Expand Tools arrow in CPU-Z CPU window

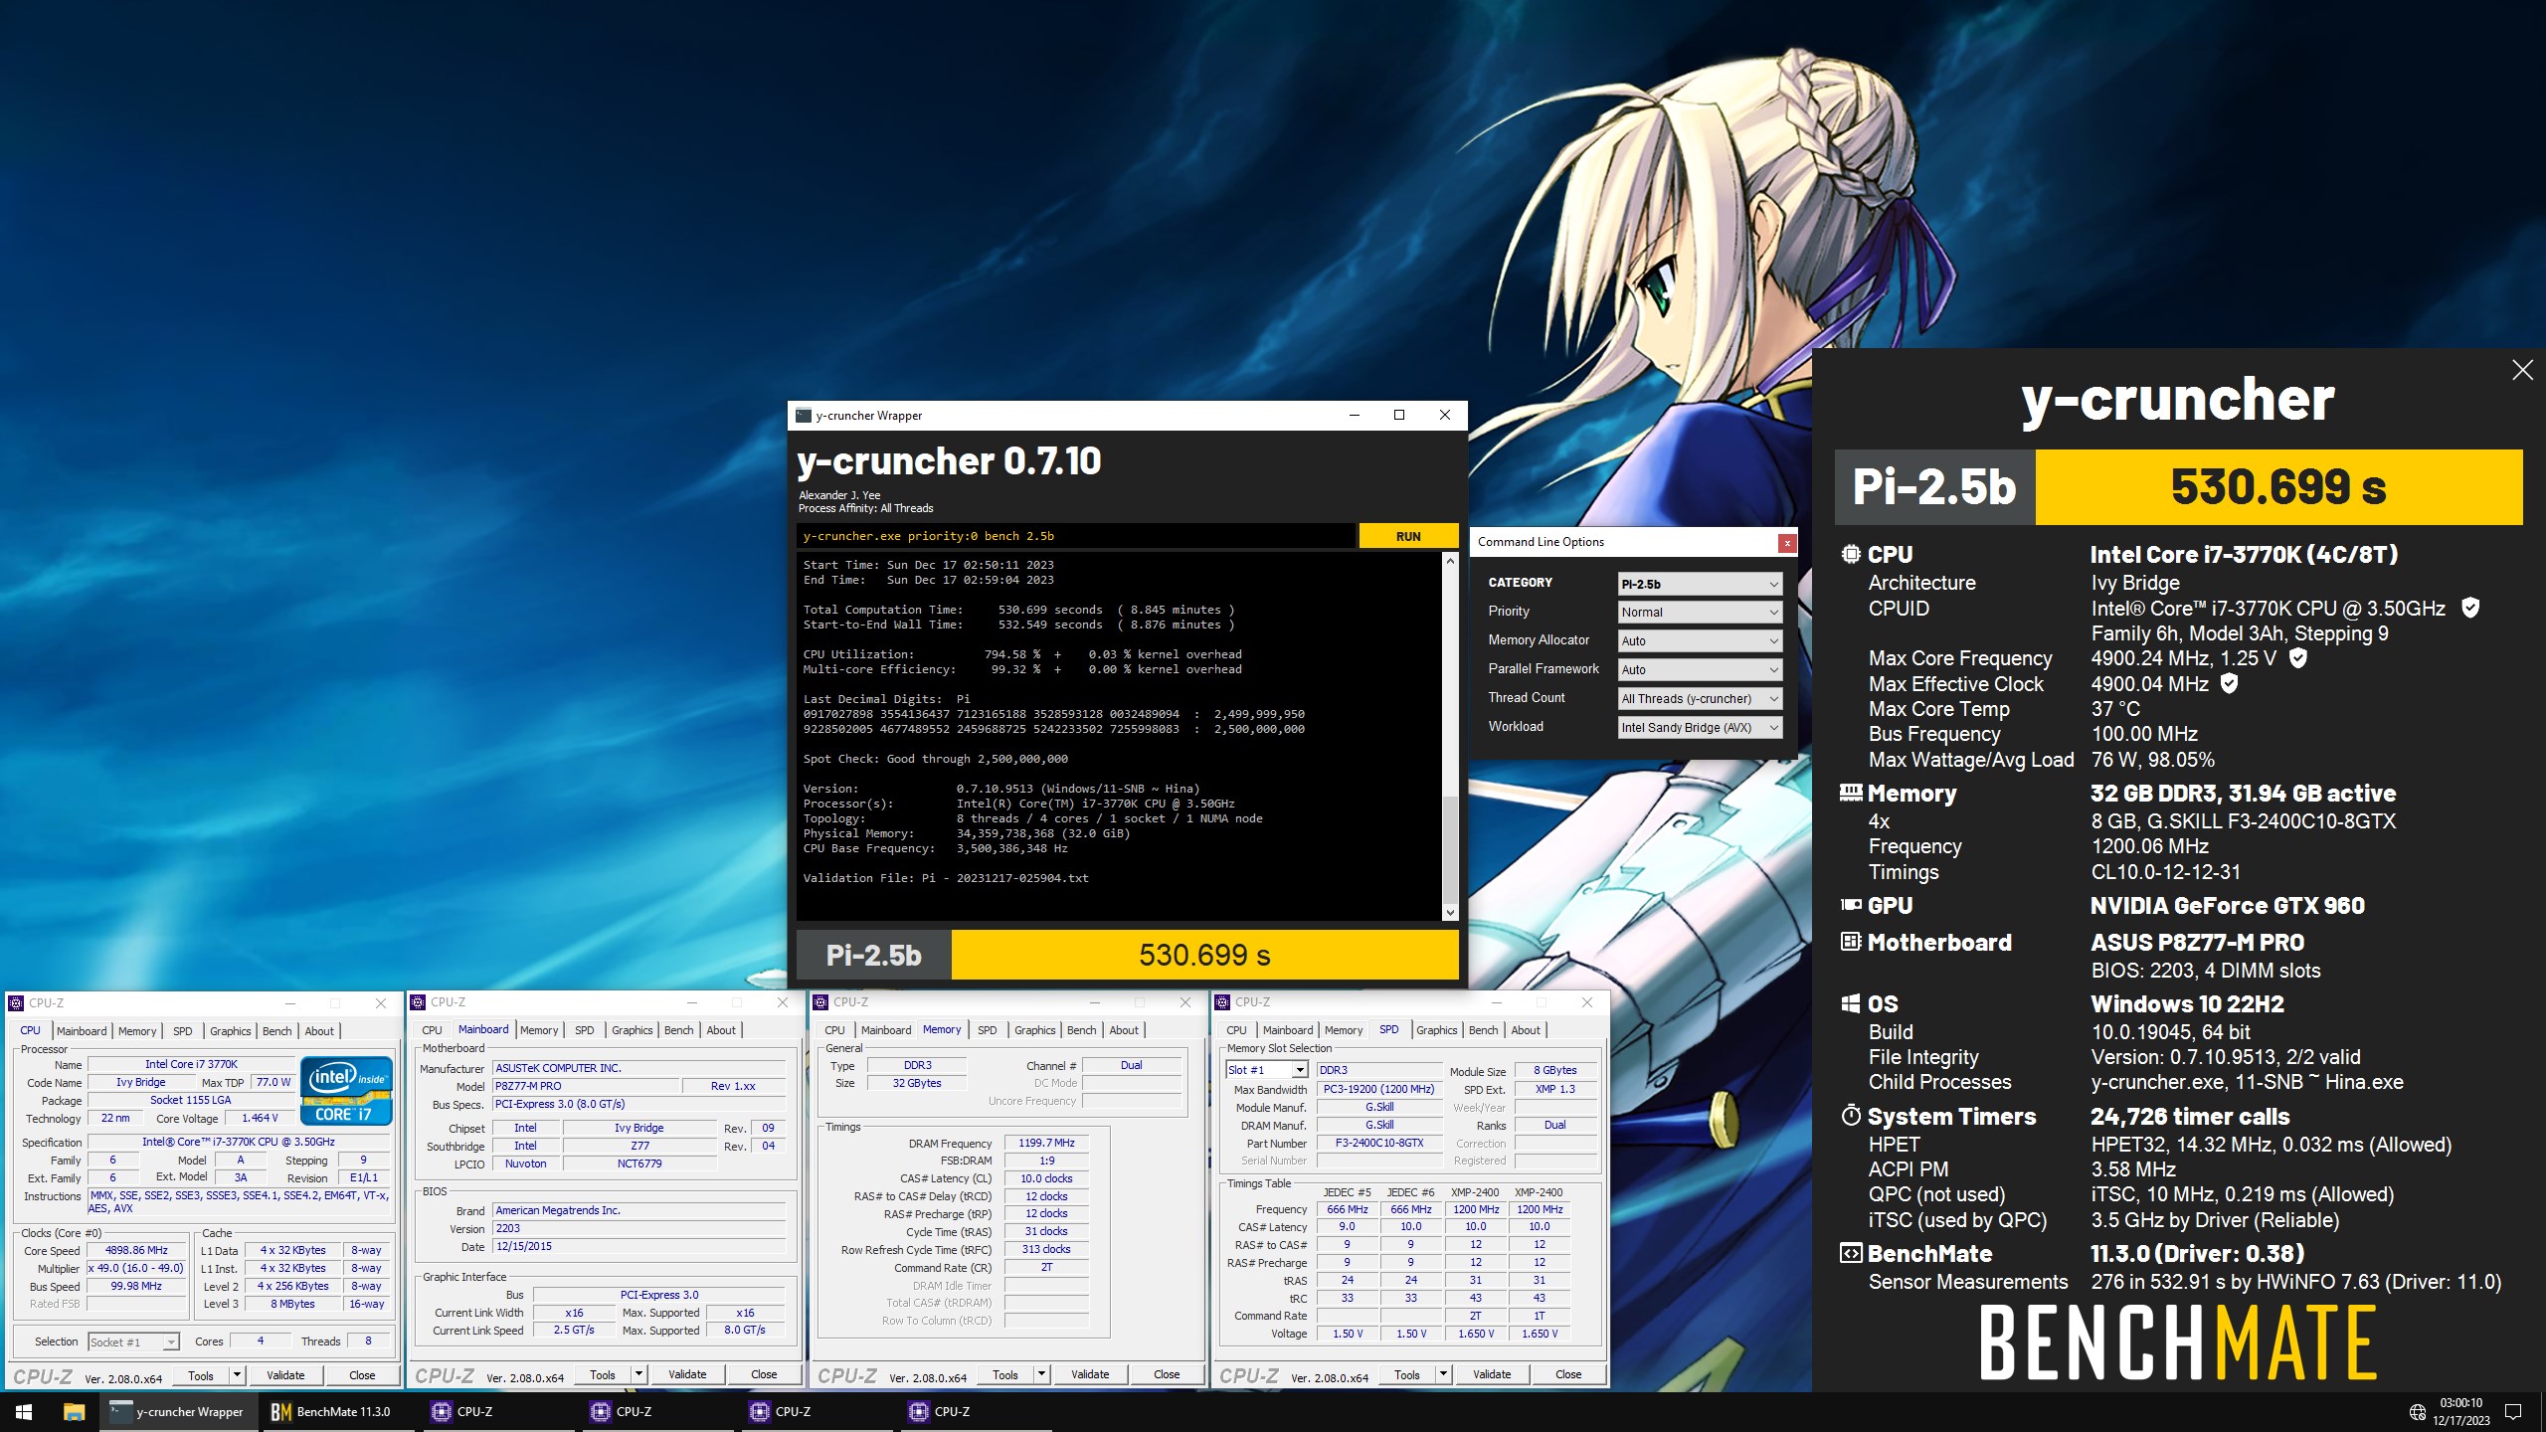point(237,1375)
